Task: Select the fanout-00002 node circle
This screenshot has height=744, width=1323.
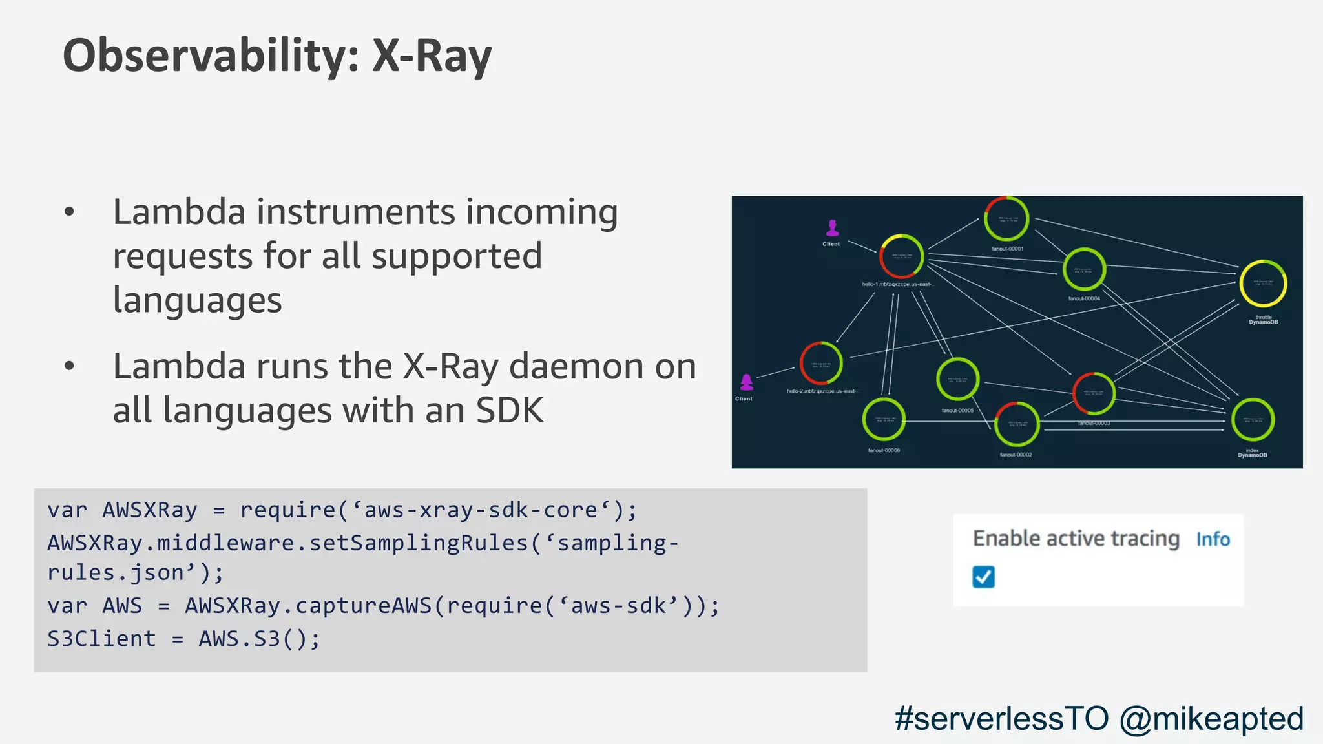Action: click(1016, 424)
